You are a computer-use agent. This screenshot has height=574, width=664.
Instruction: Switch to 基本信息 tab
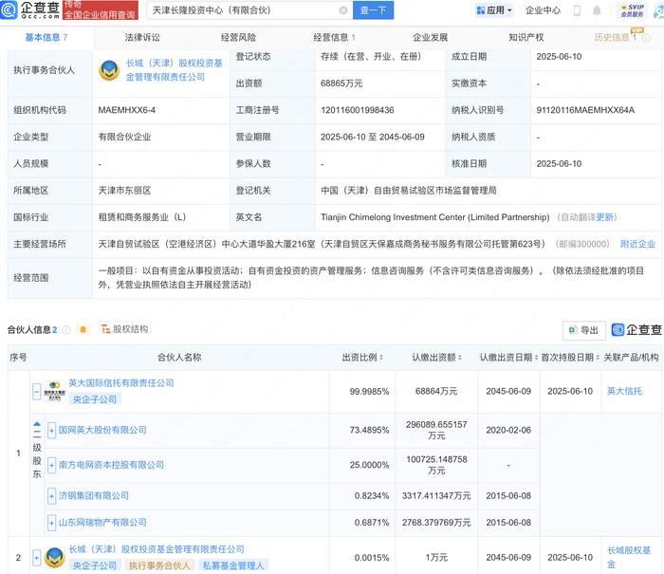pyautogui.click(x=46, y=38)
